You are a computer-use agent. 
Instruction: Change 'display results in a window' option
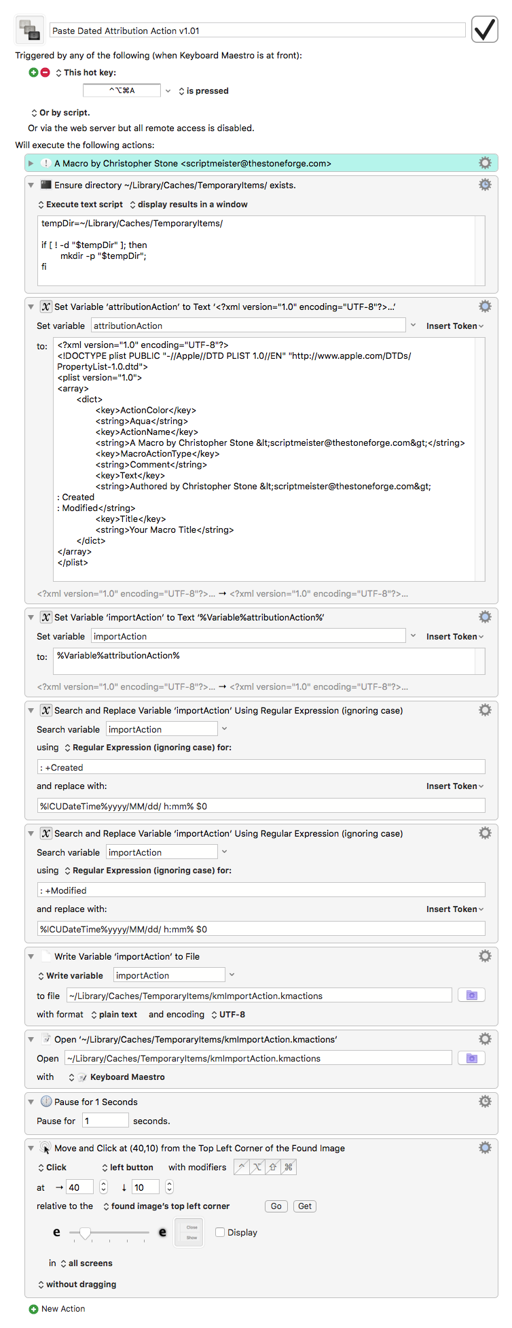188,205
